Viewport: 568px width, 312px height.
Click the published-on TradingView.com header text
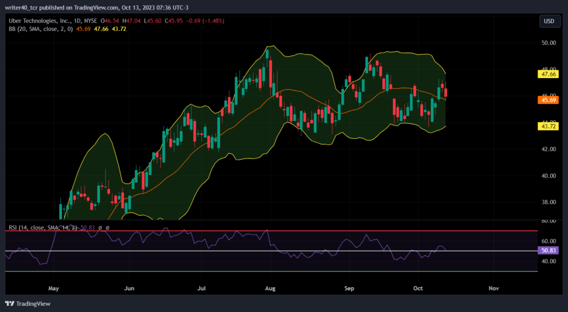[98, 8]
